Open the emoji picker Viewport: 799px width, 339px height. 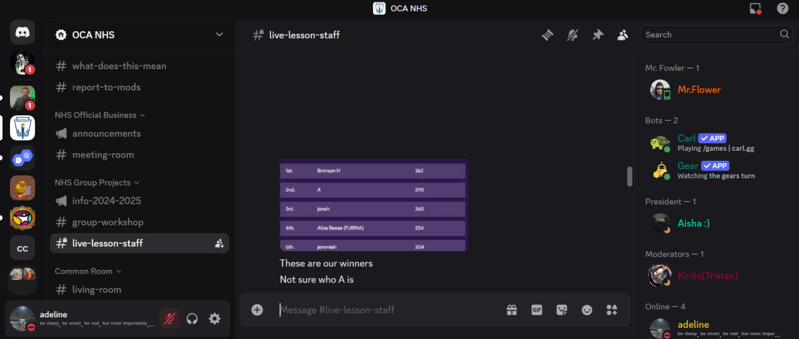pyautogui.click(x=587, y=310)
